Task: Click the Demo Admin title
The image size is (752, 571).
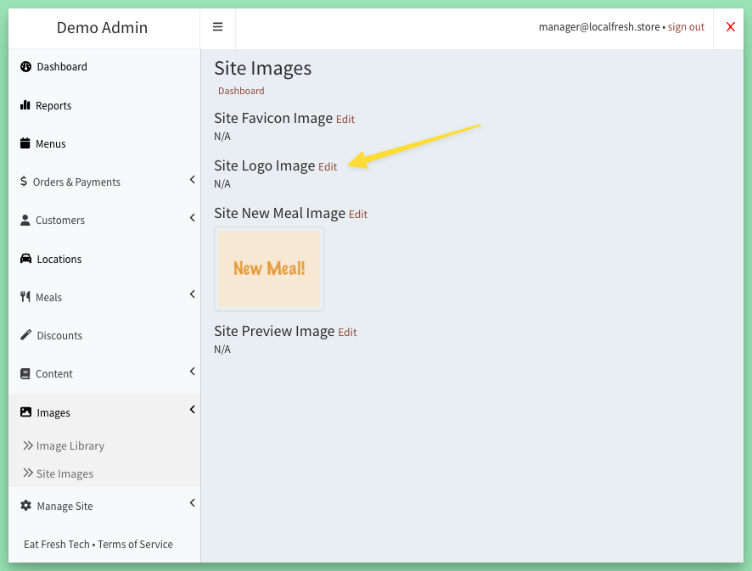Action: point(102,27)
